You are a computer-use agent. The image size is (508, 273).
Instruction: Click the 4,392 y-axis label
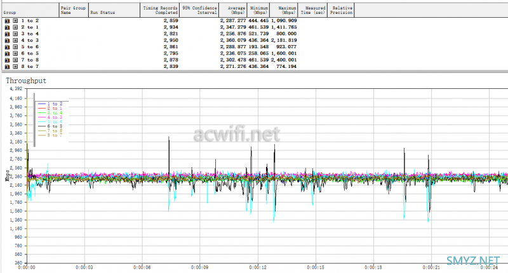pos(16,89)
